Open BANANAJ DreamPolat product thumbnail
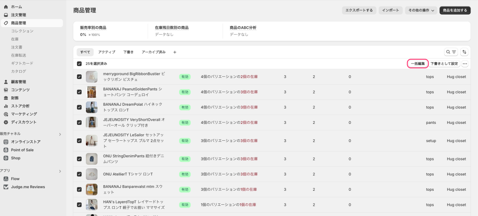The height and width of the screenshot is (216, 478). [x=91, y=107]
